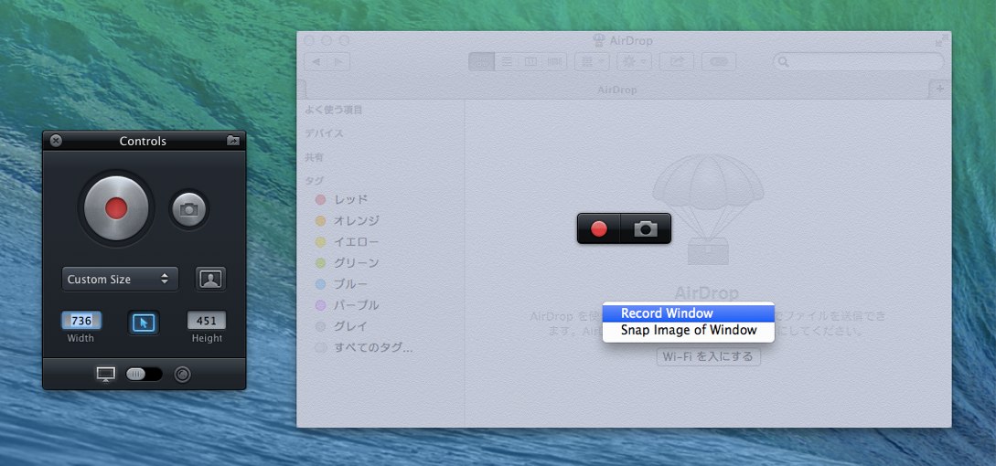
Task: Click the Finder search field
Action: point(858,61)
